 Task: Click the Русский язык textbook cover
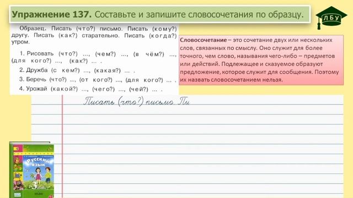(x=32, y=170)
